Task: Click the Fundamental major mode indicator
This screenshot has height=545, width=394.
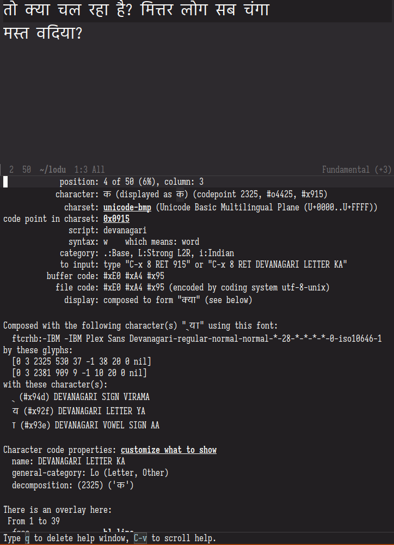Action: coord(346,170)
